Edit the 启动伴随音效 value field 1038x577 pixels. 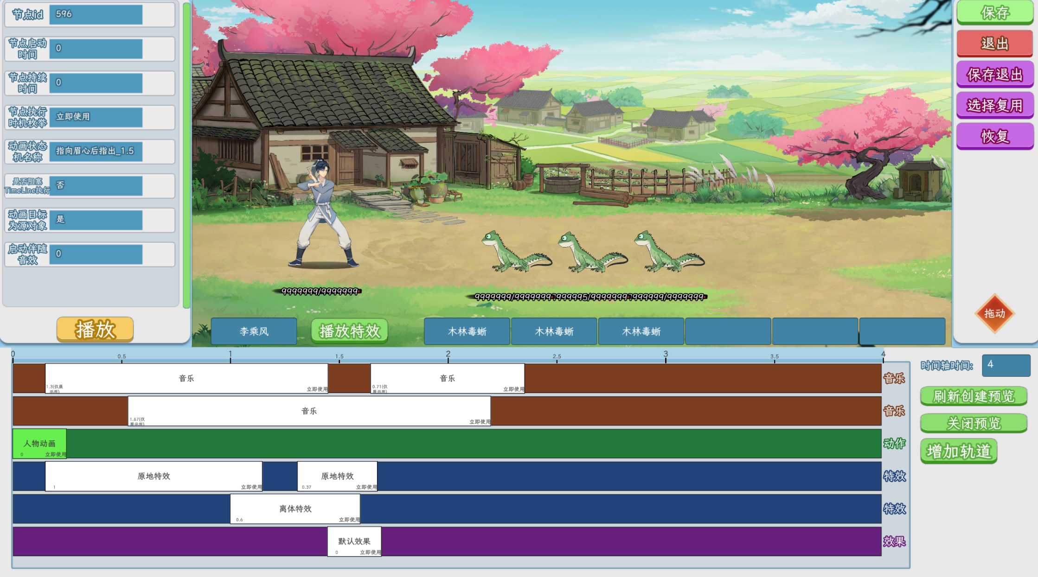[96, 254]
